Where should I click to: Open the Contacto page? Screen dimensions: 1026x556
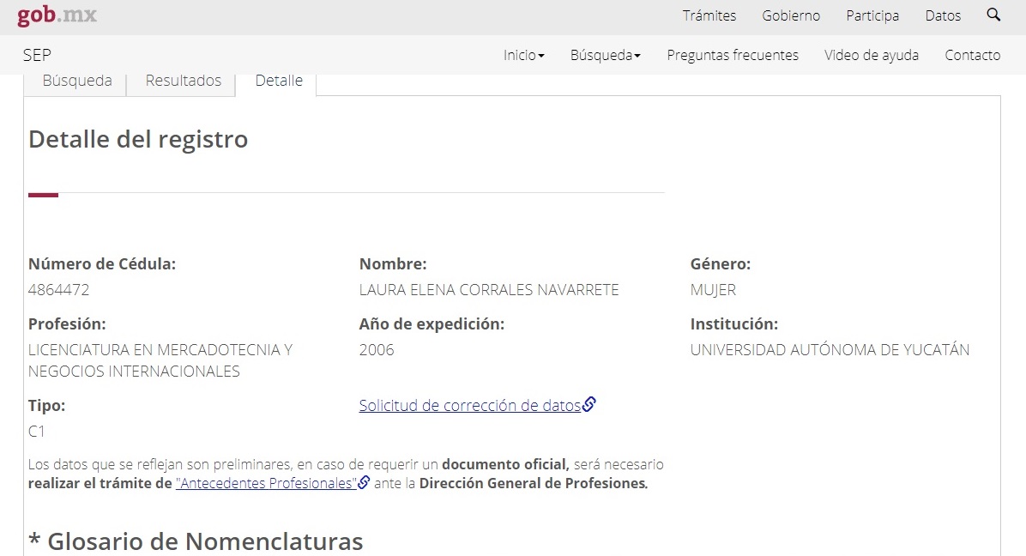(x=972, y=55)
